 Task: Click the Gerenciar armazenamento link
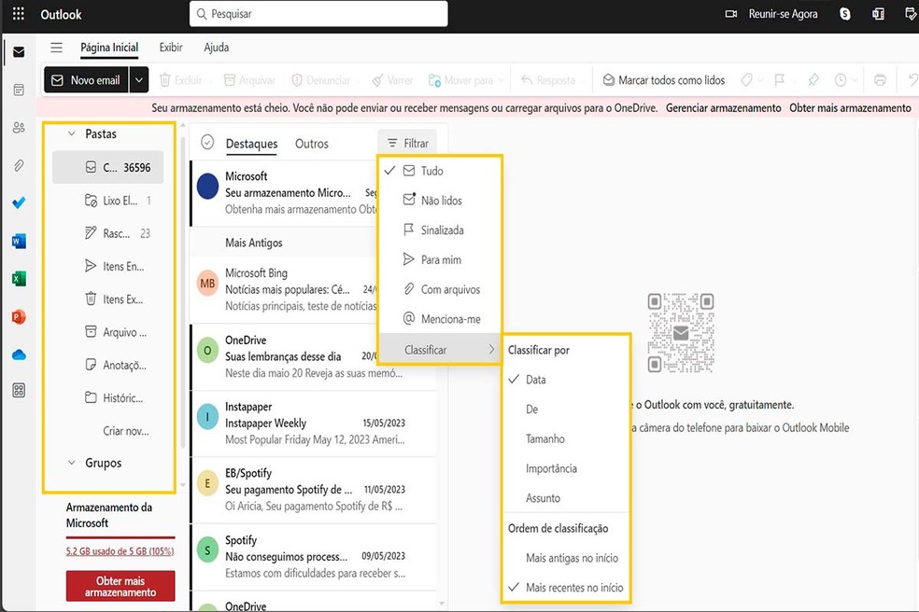point(724,107)
